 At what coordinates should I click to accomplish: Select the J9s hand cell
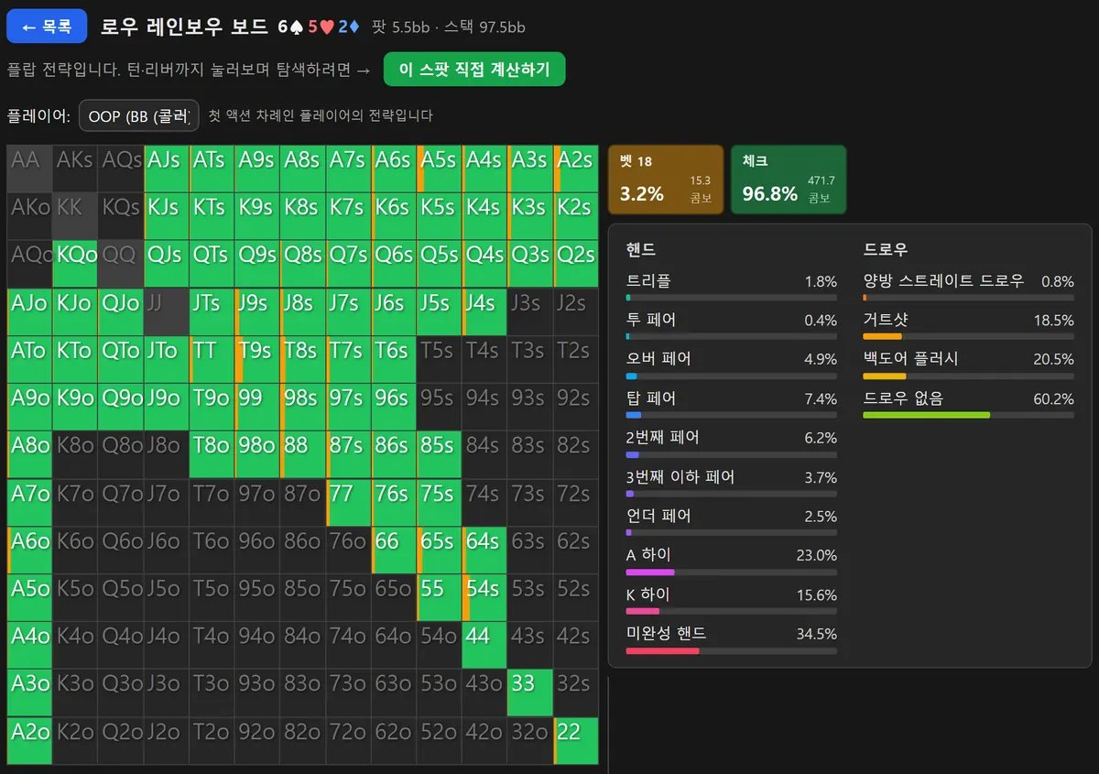[x=257, y=311]
